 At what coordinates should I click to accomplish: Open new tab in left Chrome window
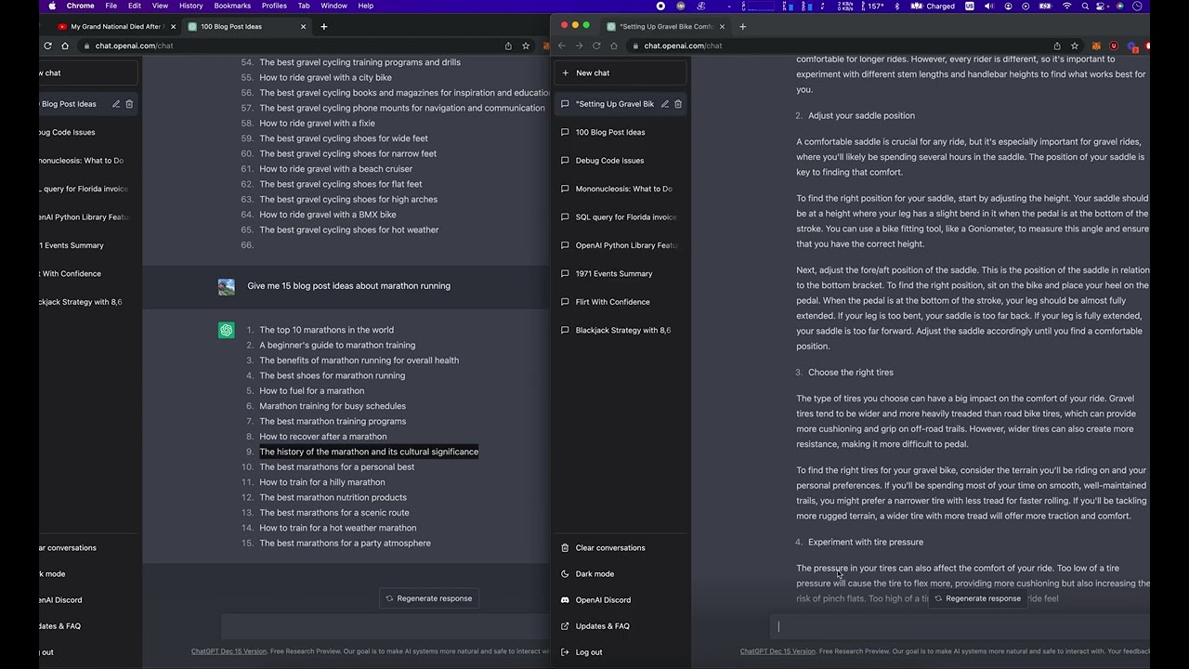click(323, 26)
